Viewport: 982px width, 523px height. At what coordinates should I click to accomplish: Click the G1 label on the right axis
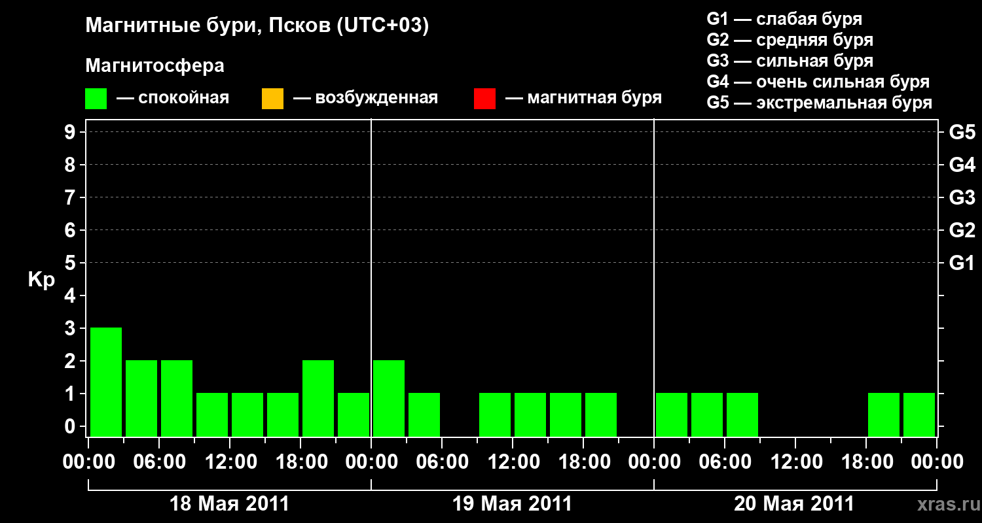[962, 263]
